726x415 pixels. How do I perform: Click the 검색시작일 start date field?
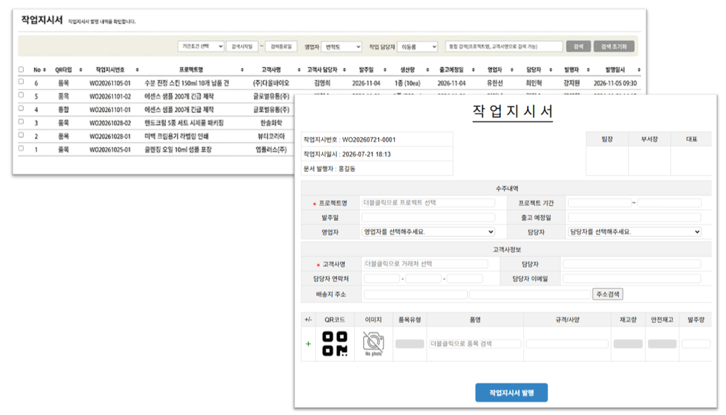click(242, 46)
